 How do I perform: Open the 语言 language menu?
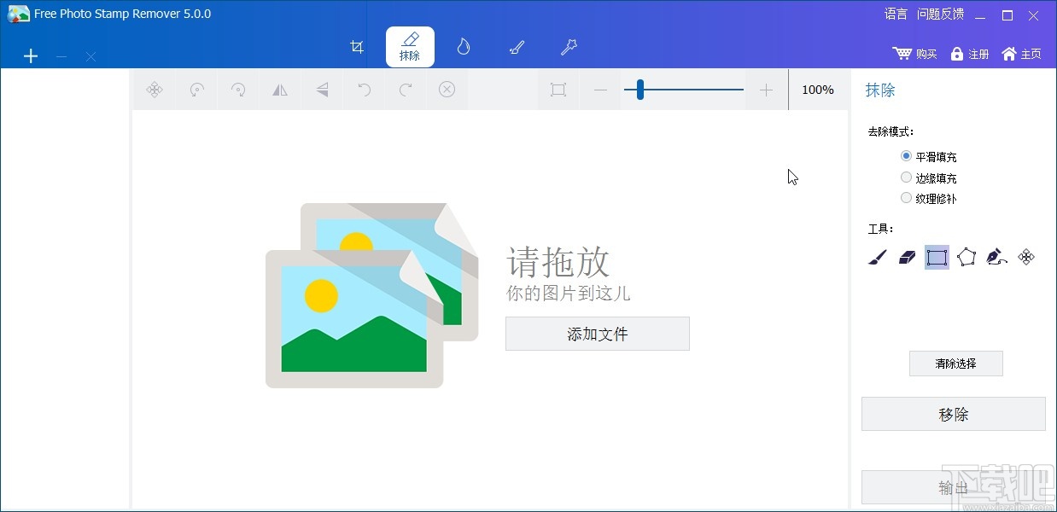[895, 14]
